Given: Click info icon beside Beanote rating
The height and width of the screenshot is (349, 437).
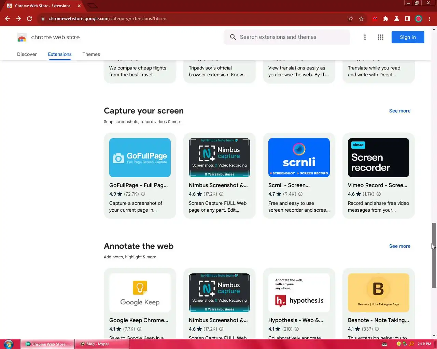Looking at the screenshot, I should point(377,329).
